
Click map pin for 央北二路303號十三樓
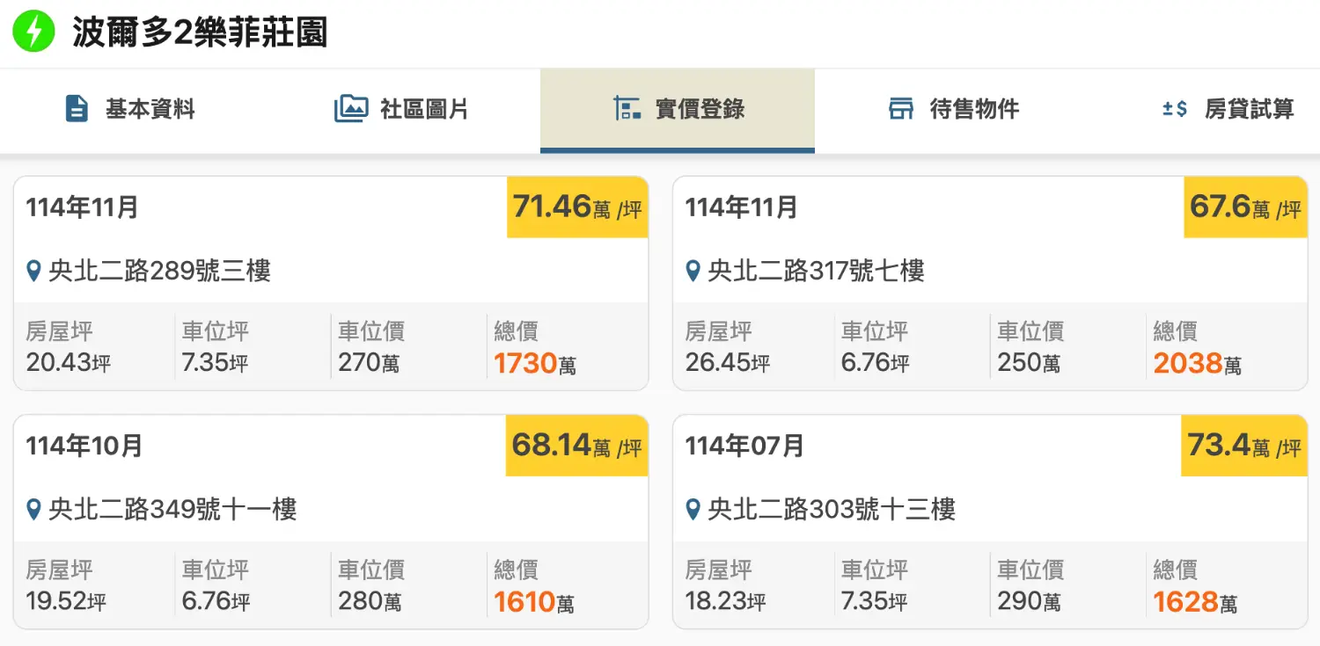point(693,510)
